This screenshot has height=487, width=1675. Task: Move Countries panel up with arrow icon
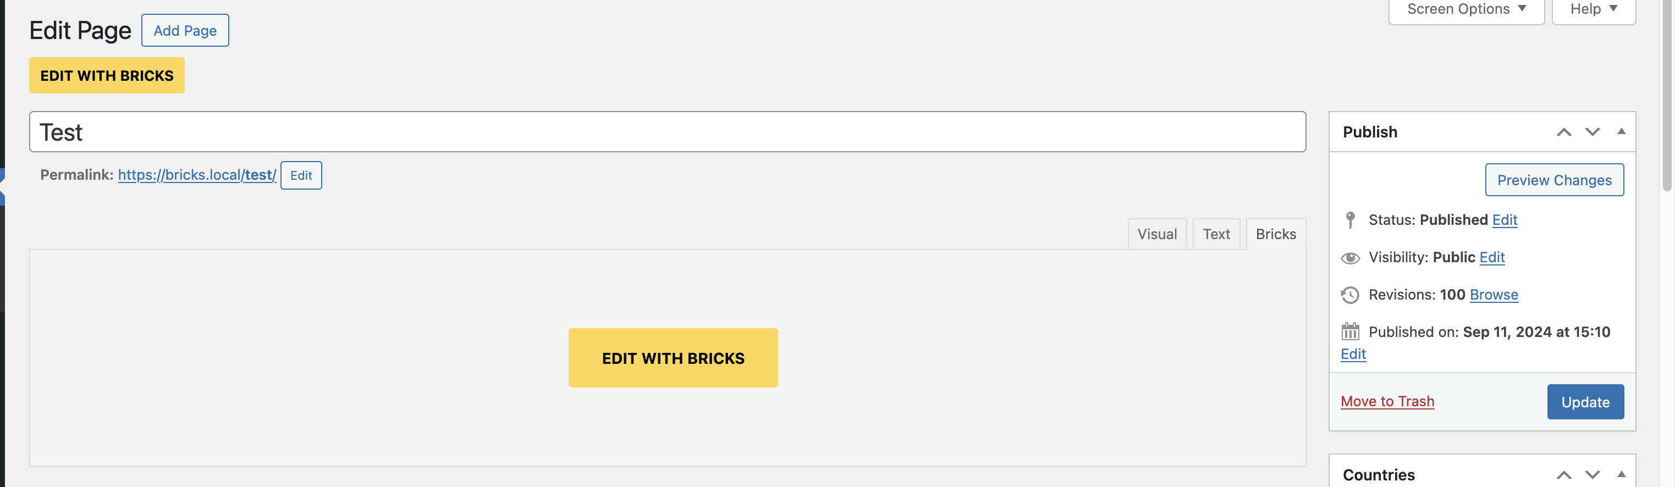coord(1563,475)
